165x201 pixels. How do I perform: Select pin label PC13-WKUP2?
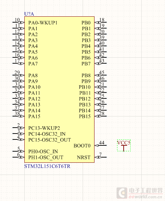(x=44, y=128)
